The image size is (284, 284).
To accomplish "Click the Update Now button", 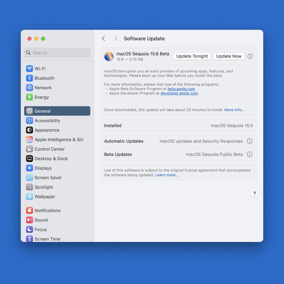I will (x=229, y=56).
